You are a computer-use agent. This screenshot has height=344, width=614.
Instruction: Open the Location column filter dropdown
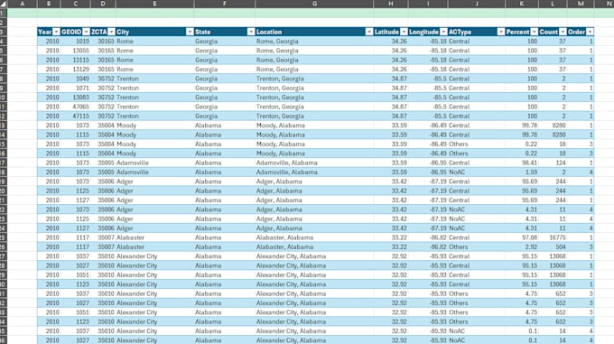pos(369,33)
